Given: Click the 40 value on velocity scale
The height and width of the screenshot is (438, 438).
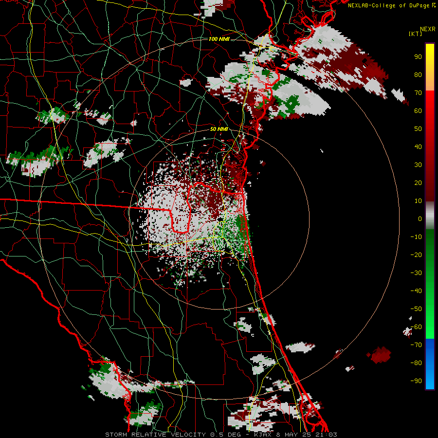Looking at the screenshot, I should point(418,146).
